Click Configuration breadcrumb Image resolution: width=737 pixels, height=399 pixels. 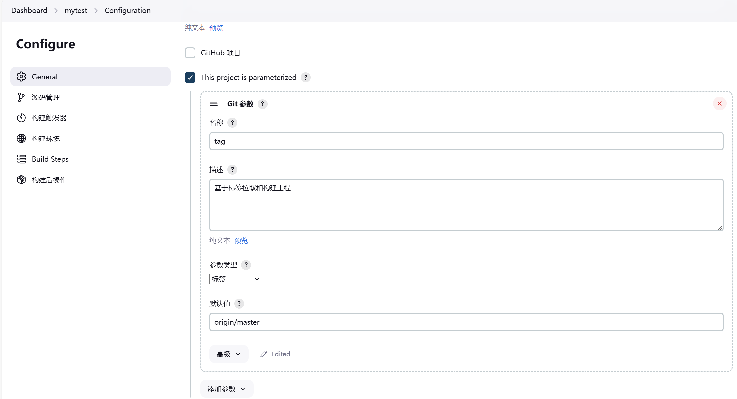pyautogui.click(x=127, y=10)
